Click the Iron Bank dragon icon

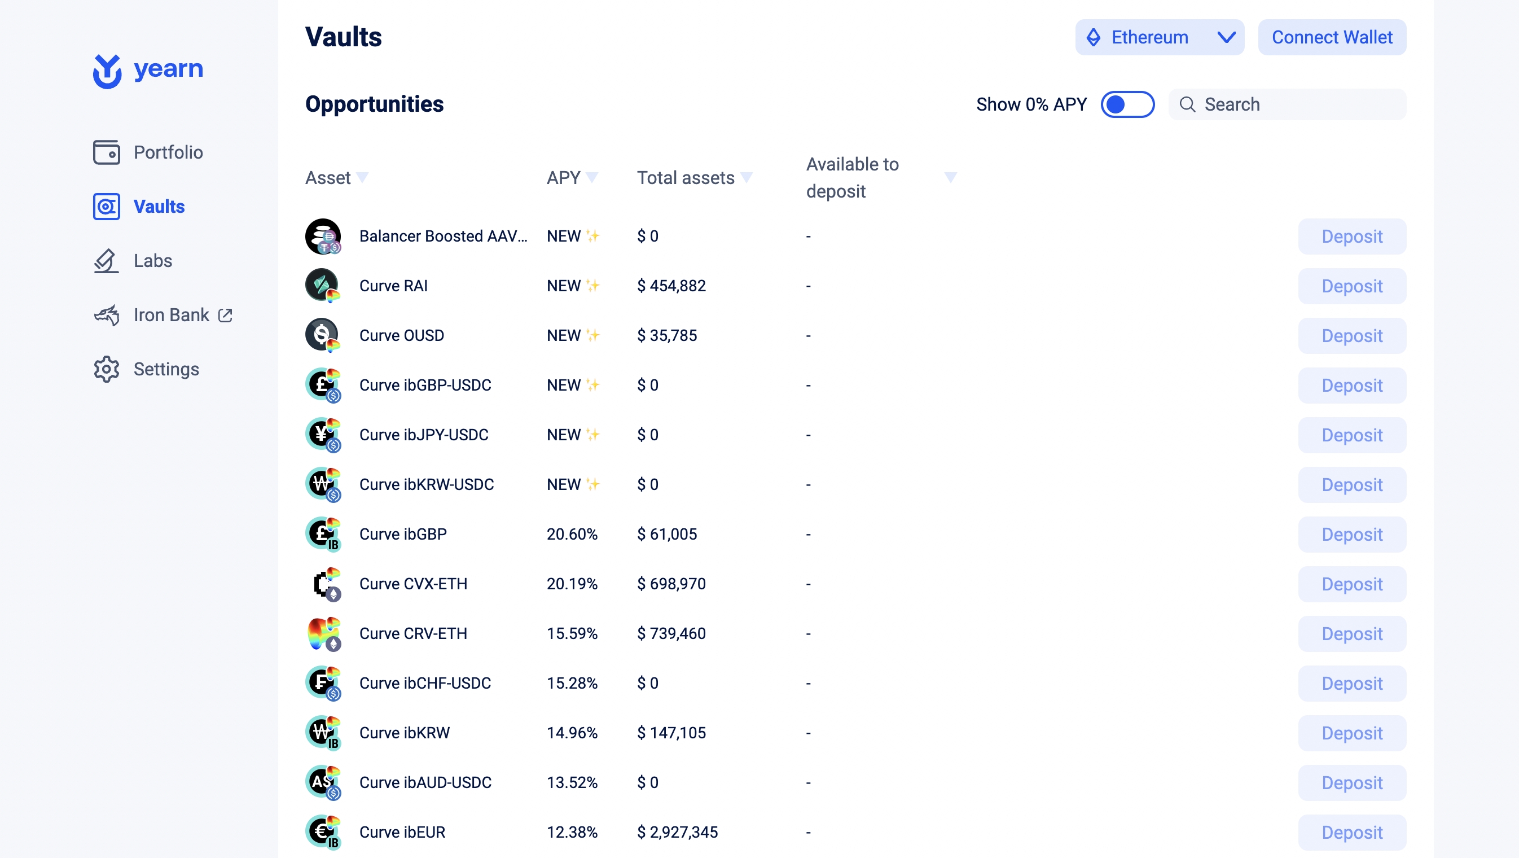coord(107,315)
